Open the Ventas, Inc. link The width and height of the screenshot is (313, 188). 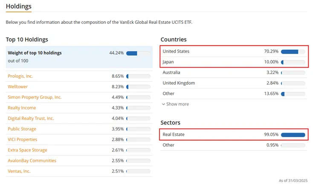tap(19, 171)
